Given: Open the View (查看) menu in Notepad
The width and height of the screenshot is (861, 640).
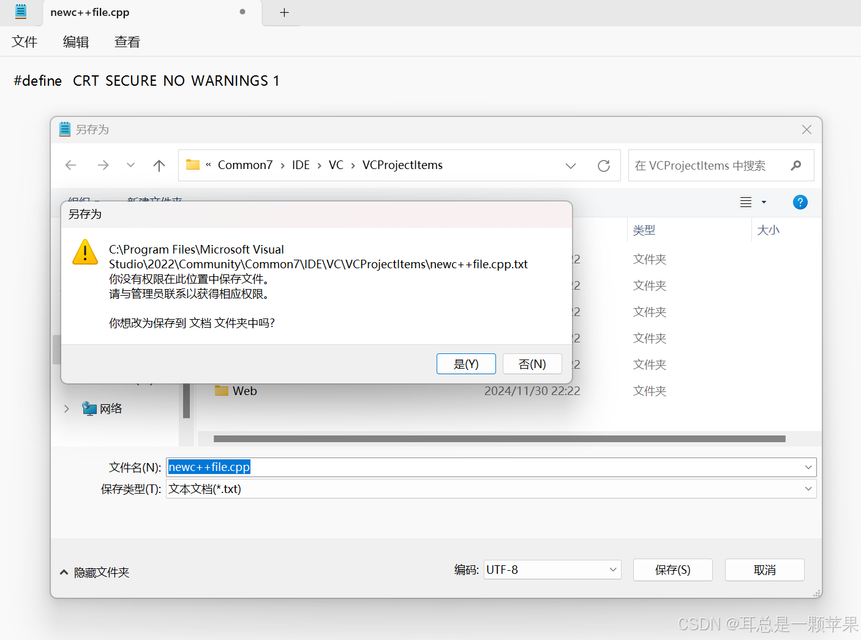Looking at the screenshot, I should (127, 42).
